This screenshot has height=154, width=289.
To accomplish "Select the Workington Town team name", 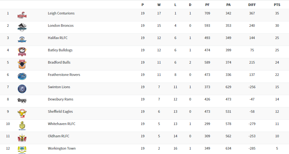I will tap(62, 149).
